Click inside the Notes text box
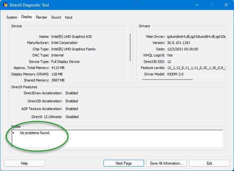 click(x=117, y=139)
